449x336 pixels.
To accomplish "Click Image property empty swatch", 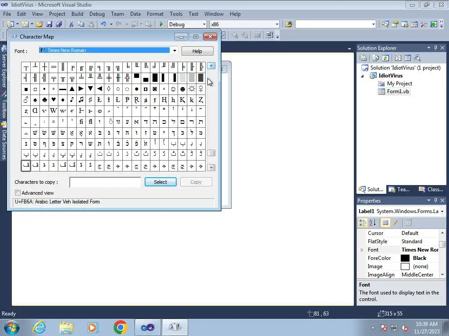I will 405,266.
